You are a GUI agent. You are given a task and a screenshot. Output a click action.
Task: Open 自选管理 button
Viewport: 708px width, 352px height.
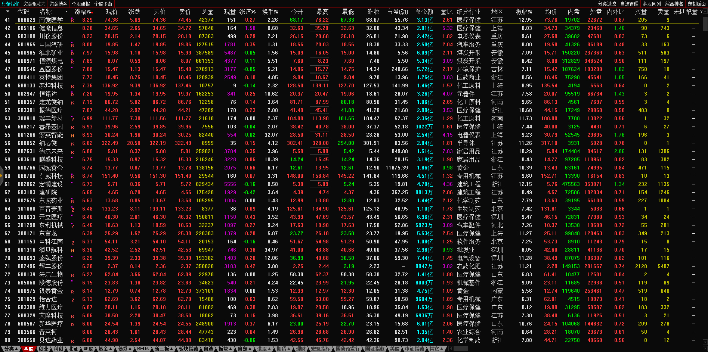[629, 4]
